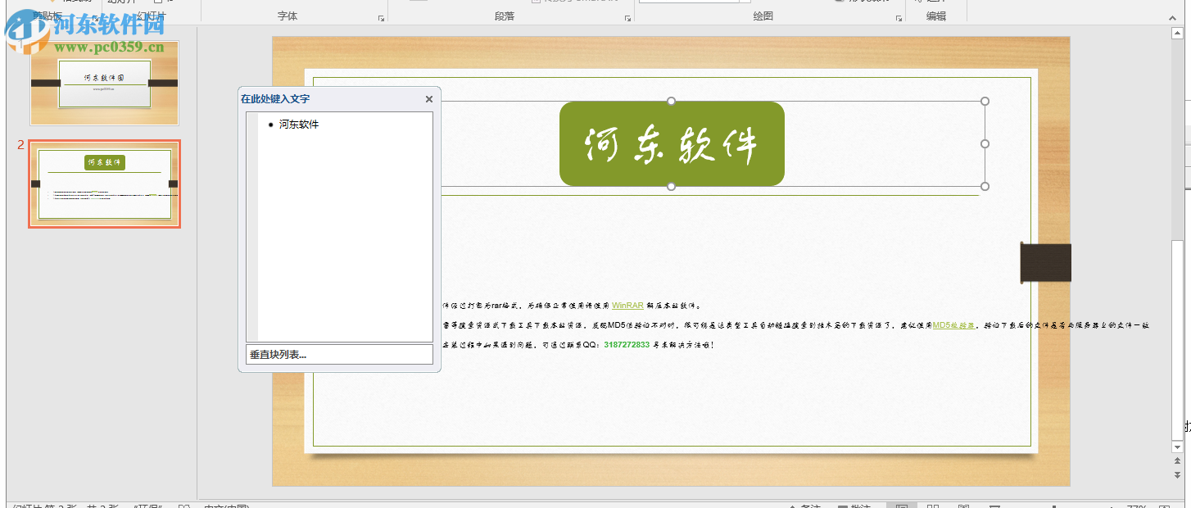
Task: Enter Reading view using status bar icon
Action: [x=964, y=506]
